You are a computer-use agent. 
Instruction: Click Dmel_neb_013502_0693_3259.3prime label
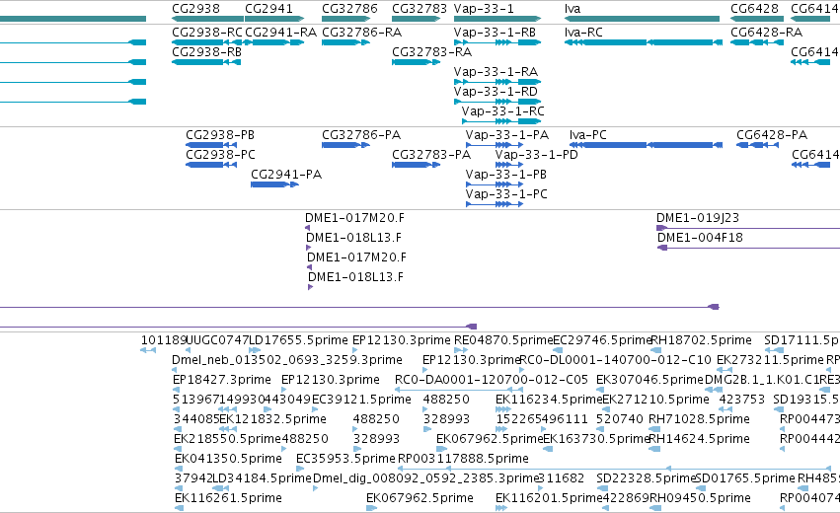click(x=287, y=360)
